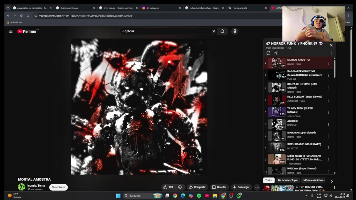Play HOLY.wav (Super Slowed)
The image size is (356, 200).
point(302,168)
